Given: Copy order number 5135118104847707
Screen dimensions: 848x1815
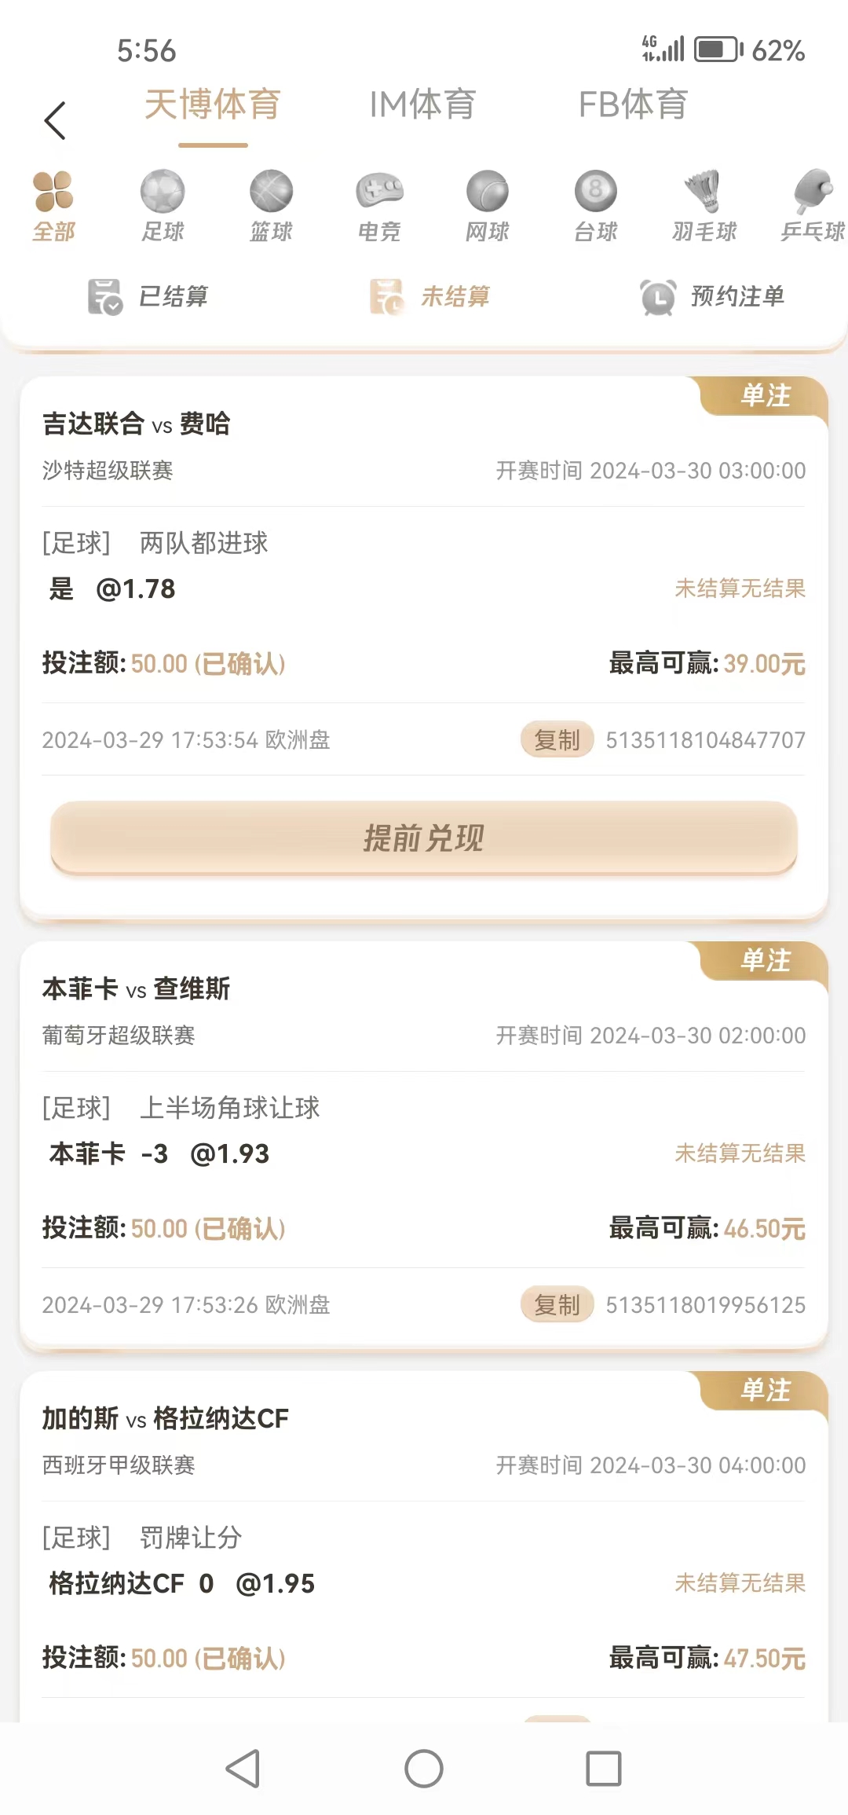Looking at the screenshot, I should 557,739.
